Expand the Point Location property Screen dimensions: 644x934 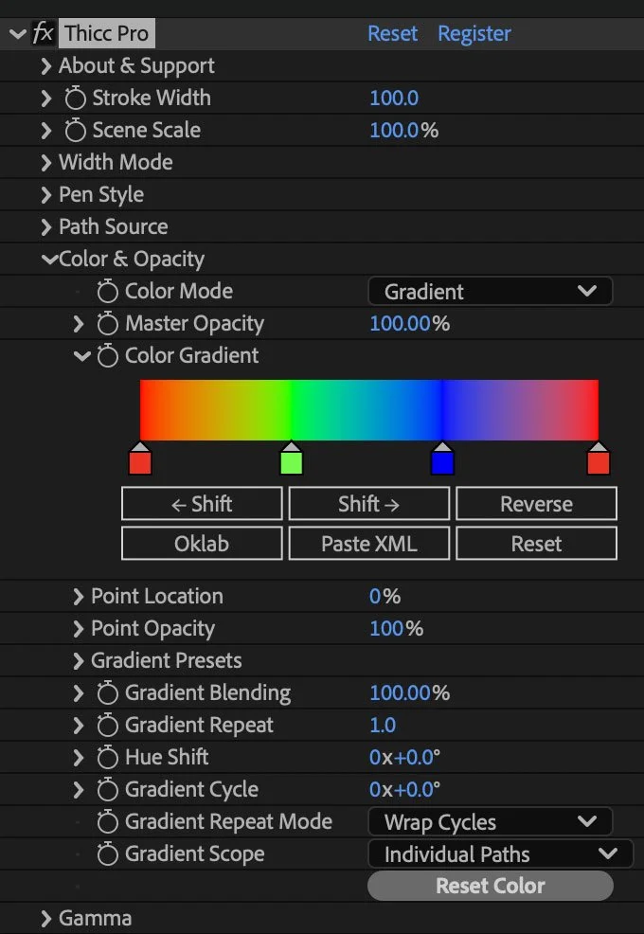coord(78,596)
